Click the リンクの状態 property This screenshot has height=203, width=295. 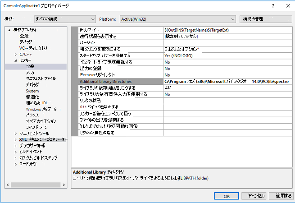click(x=121, y=101)
